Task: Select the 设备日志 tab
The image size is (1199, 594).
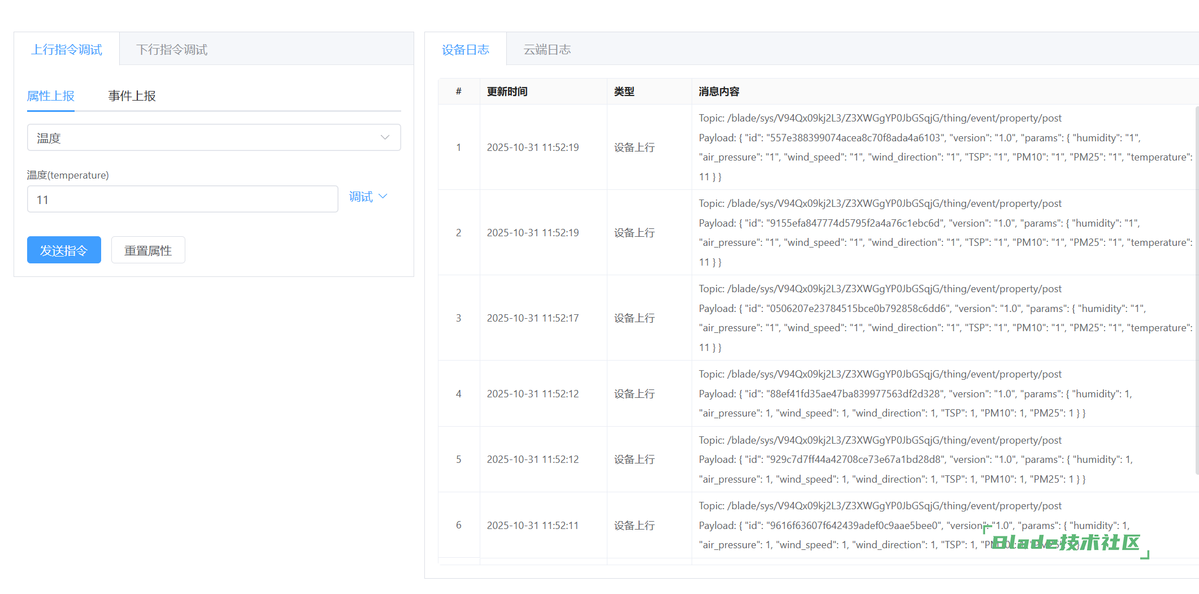Action: coord(466,50)
